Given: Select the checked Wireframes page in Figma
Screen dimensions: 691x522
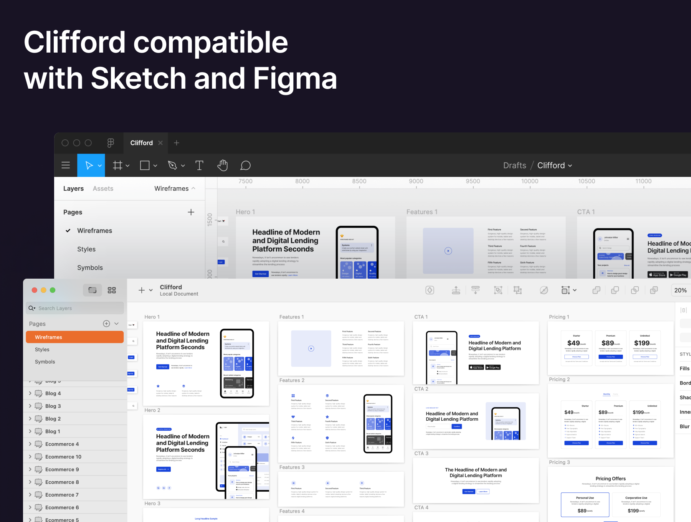Looking at the screenshot, I should coord(94,231).
